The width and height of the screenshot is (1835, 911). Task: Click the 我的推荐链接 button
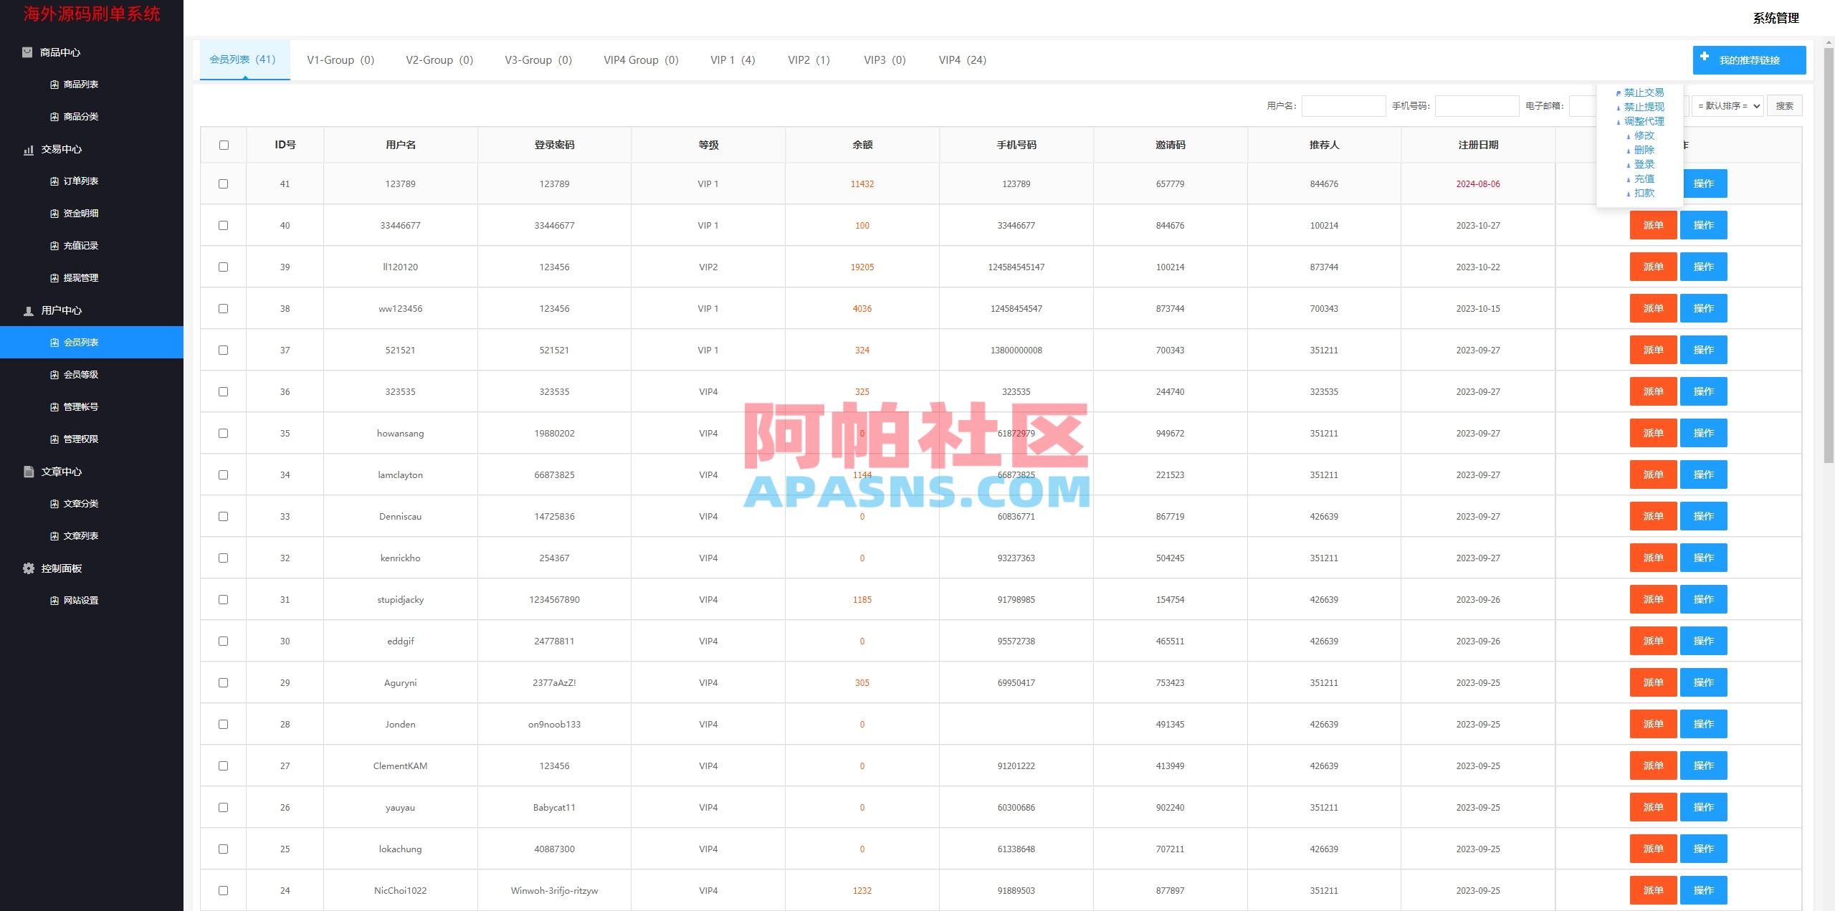pyautogui.click(x=1749, y=59)
